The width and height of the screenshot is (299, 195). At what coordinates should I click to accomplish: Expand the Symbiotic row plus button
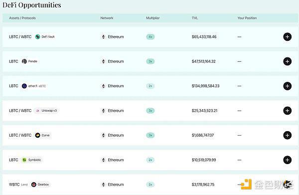click(x=287, y=160)
